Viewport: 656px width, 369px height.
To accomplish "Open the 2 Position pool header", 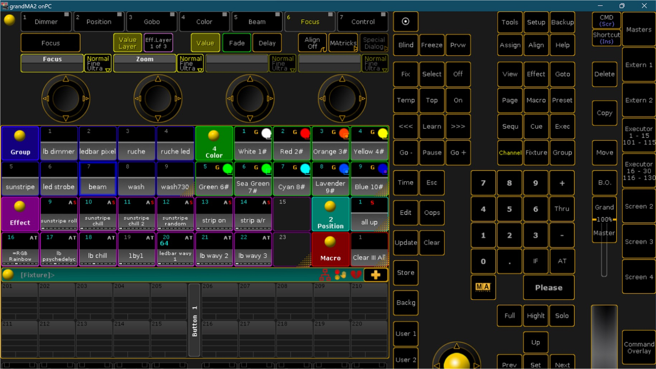I will click(330, 214).
